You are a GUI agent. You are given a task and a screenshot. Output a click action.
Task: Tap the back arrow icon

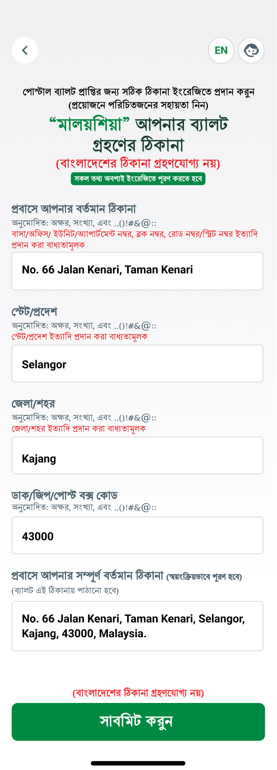(25, 50)
